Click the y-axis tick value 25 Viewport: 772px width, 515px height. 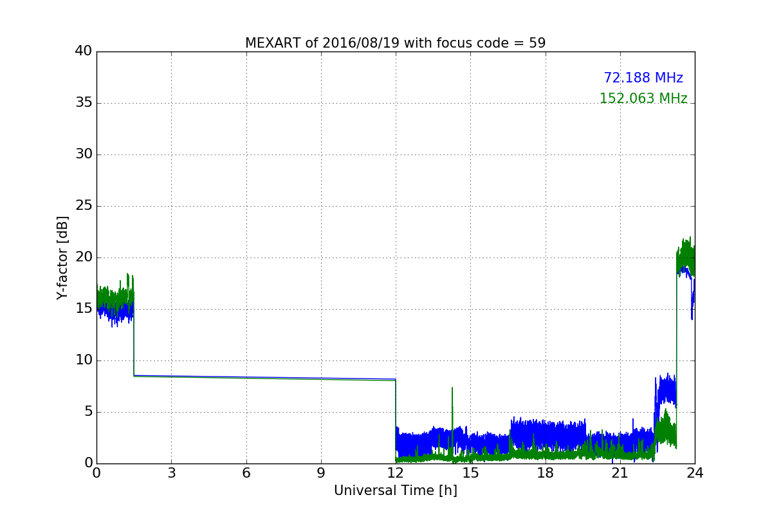tap(83, 206)
